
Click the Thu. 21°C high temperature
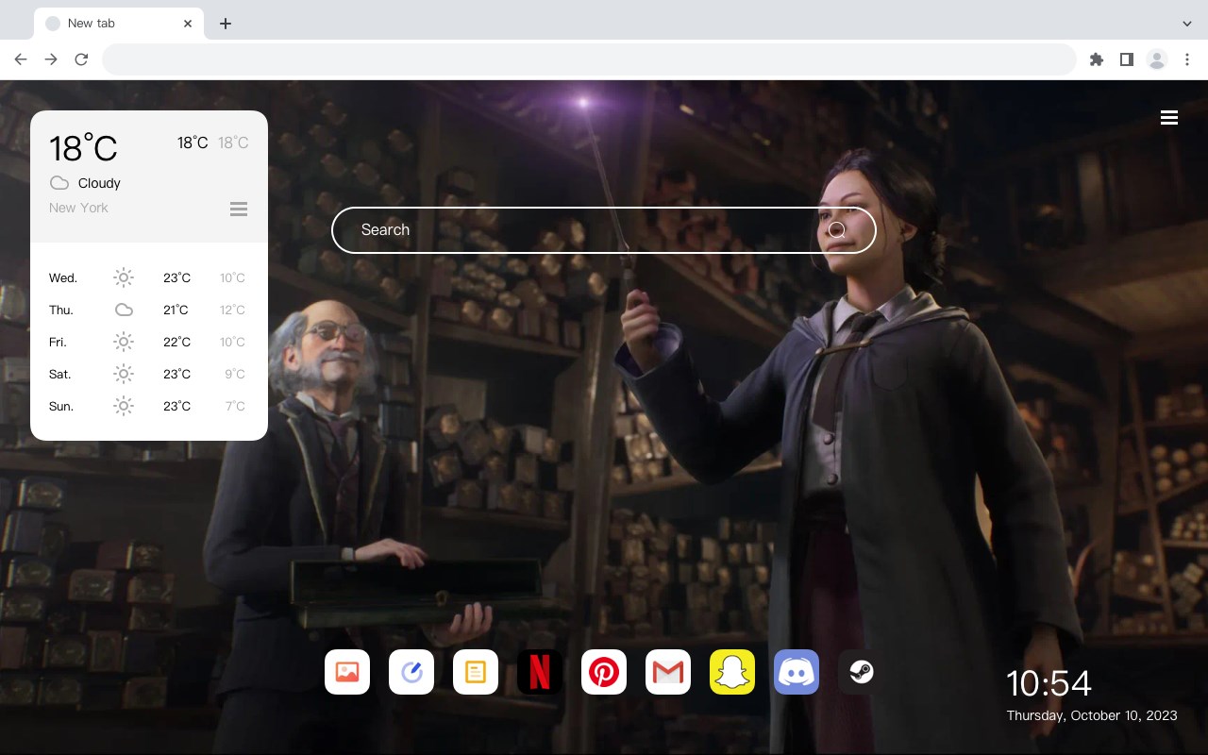coord(176,310)
